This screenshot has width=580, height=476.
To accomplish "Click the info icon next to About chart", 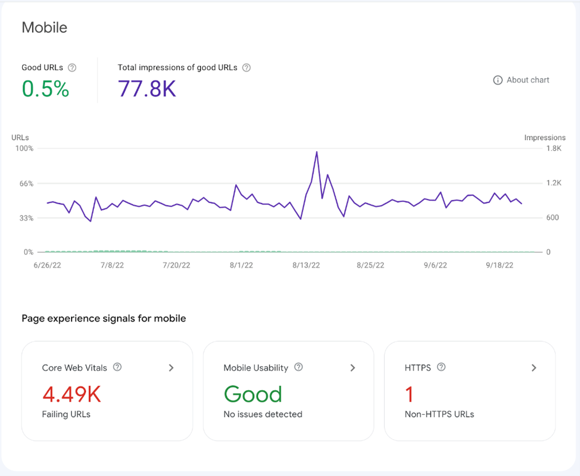I will pyautogui.click(x=498, y=80).
